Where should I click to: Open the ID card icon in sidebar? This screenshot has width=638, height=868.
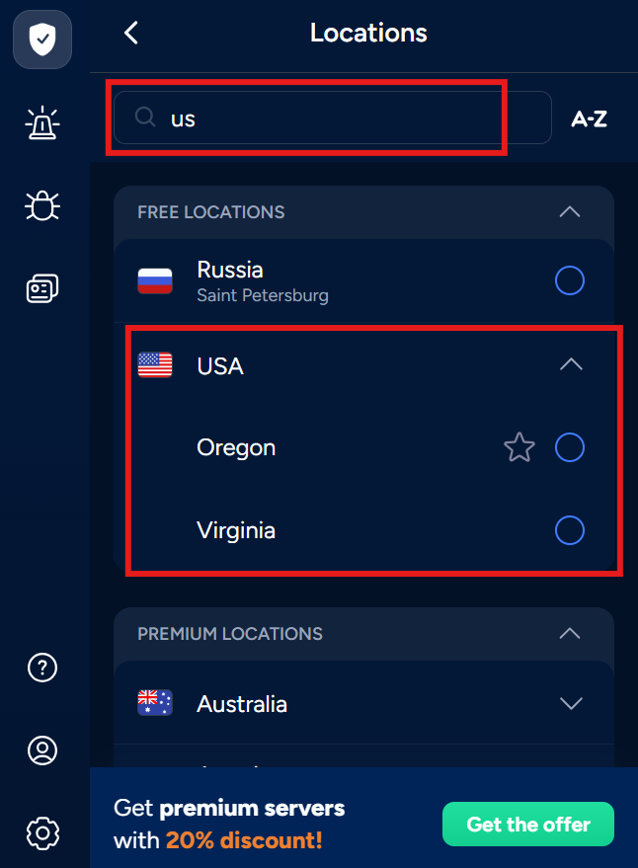point(41,288)
